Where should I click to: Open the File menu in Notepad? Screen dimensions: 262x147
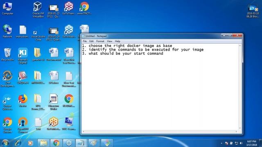coord(85,41)
